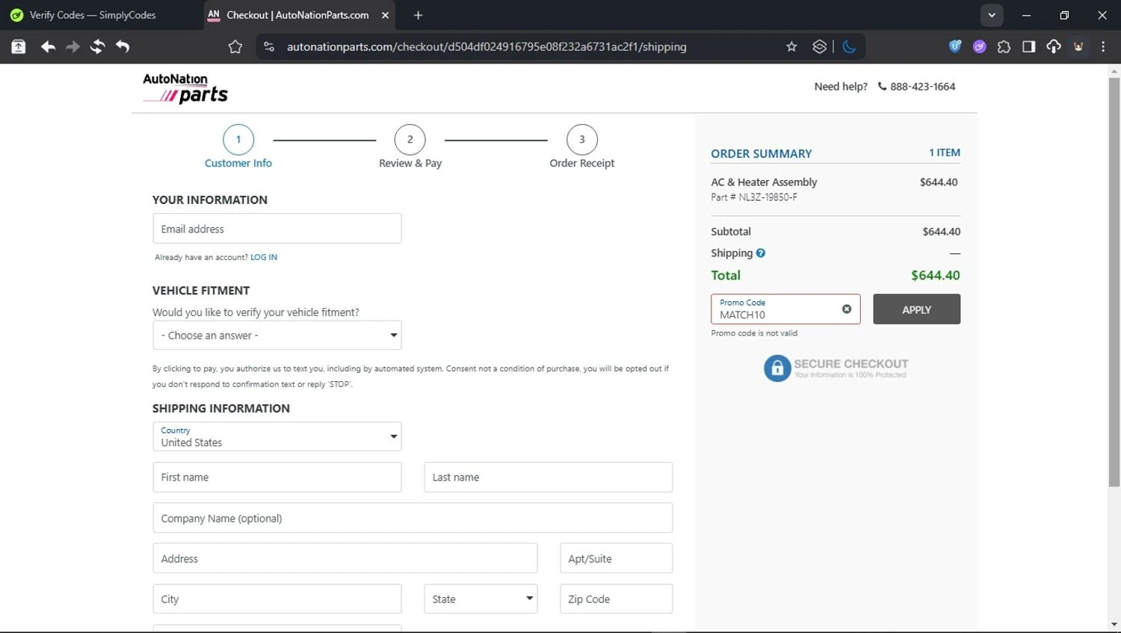Click the AC & Heater Assembly item name
The image size is (1121, 633).
[x=764, y=182]
